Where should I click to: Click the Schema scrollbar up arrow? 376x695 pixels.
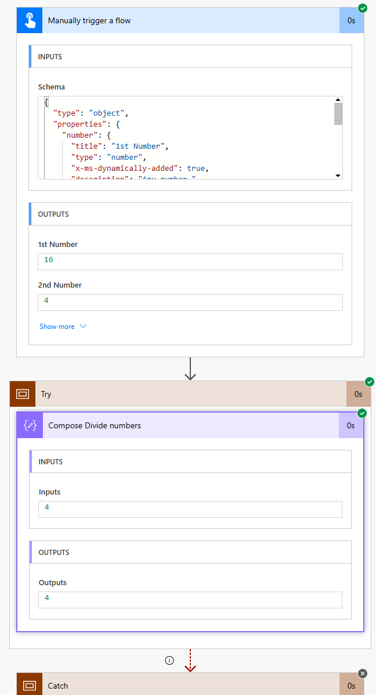click(338, 101)
